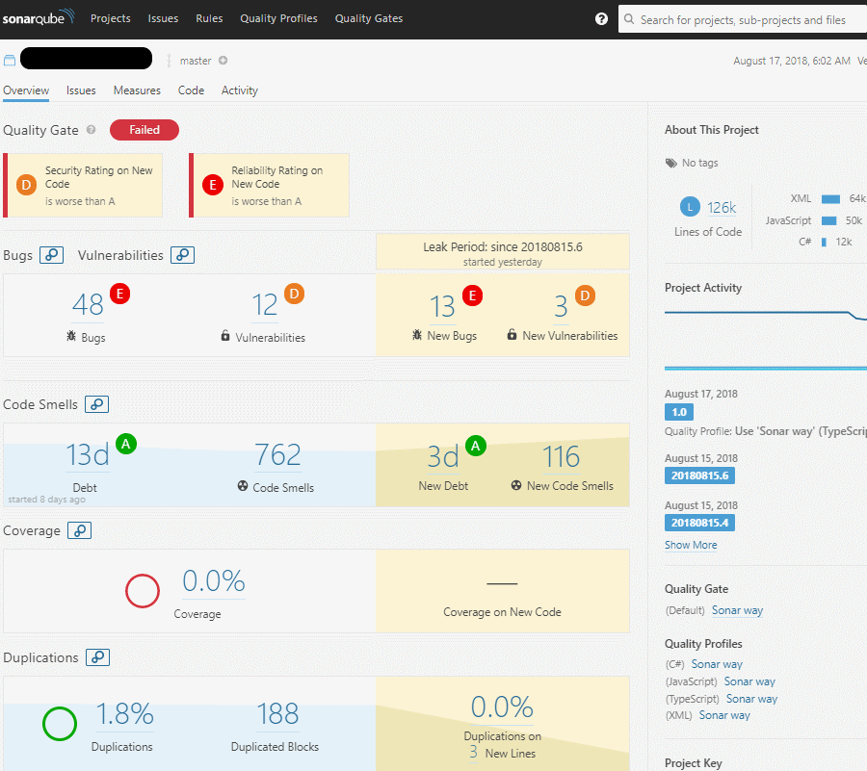Click the Bugs link icon

(x=52, y=255)
